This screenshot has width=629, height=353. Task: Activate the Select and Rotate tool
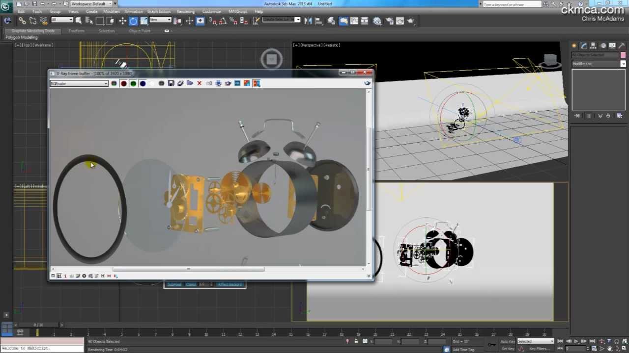click(x=133, y=21)
